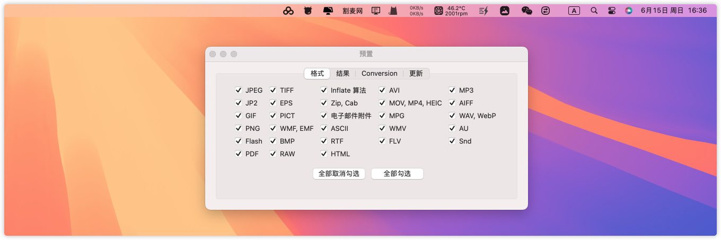This screenshot has height=240, width=721.
Task: Click the picture app menu bar icon
Action: [505, 11]
